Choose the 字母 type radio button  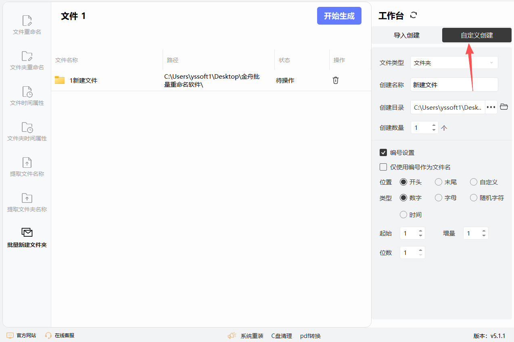(x=439, y=198)
